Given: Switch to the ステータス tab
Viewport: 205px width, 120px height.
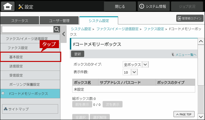Looking at the screenshot, I should click(x=20, y=21).
